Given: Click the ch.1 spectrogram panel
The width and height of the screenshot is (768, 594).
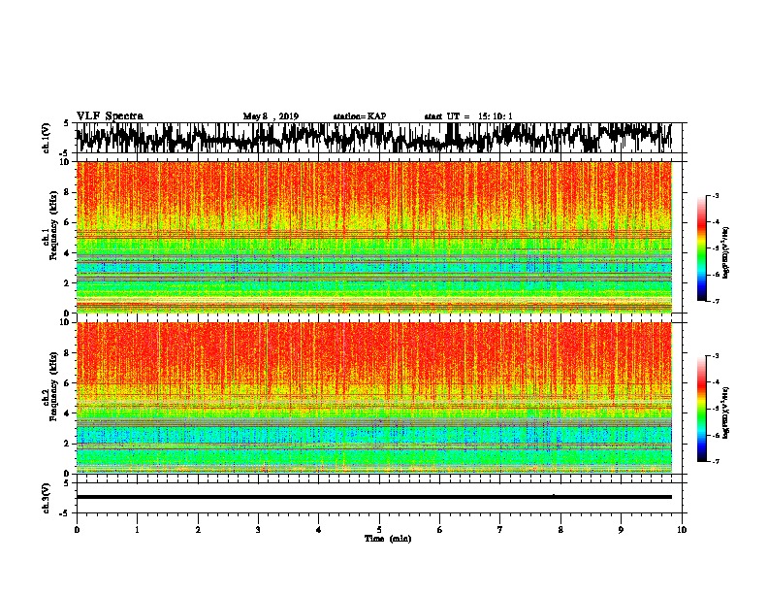Looking at the screenshot, I should [x=374, y=237].
